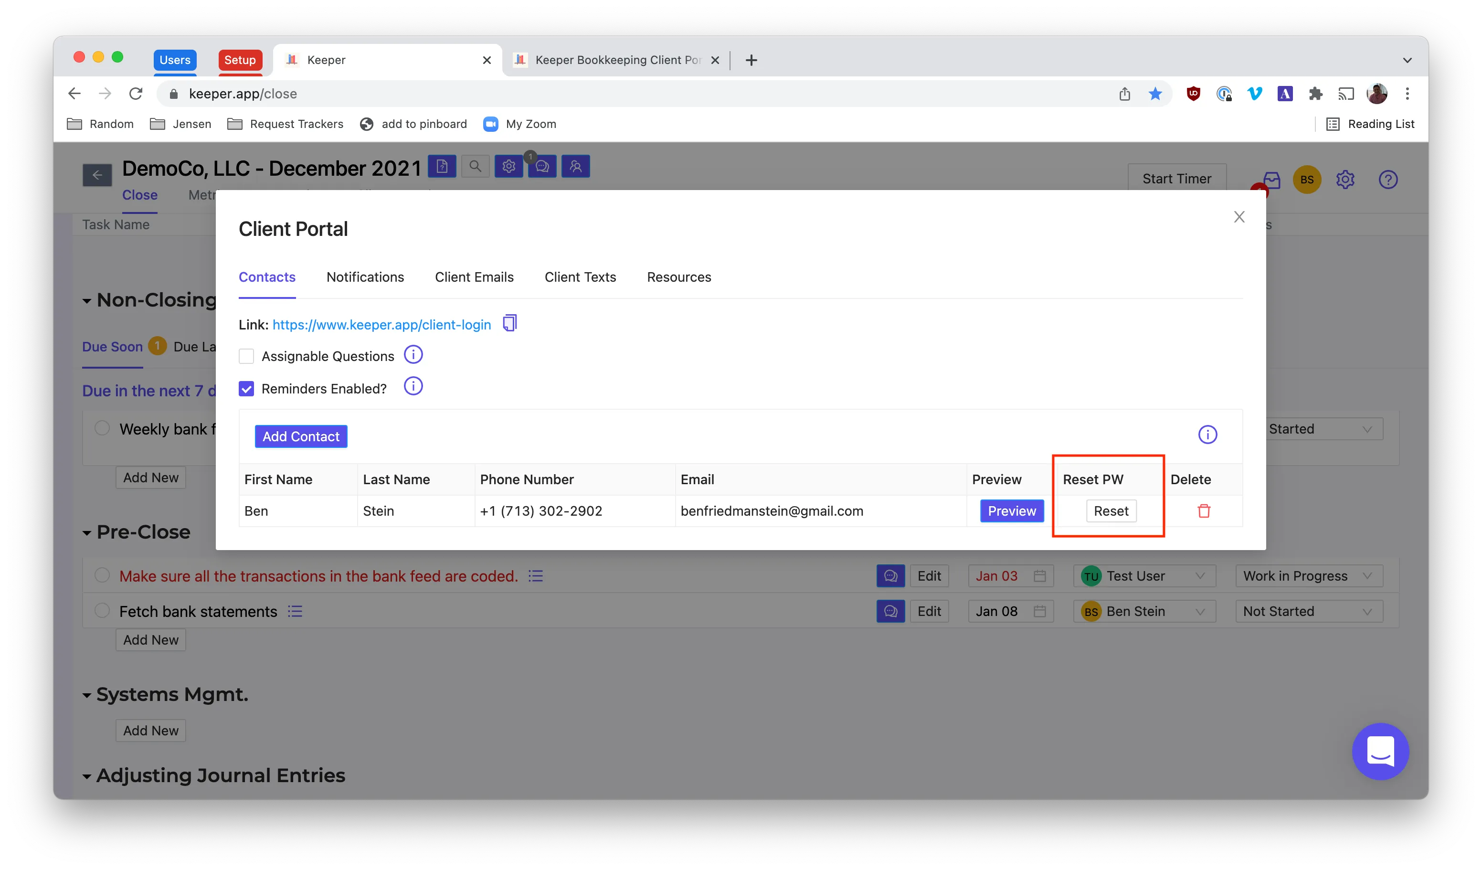Image resolution: width=1482 pixels, height=870 pixels.
Task: Open Not Started status dropdown for Fetch bank statements
Action: click(x=1309, y=612)
